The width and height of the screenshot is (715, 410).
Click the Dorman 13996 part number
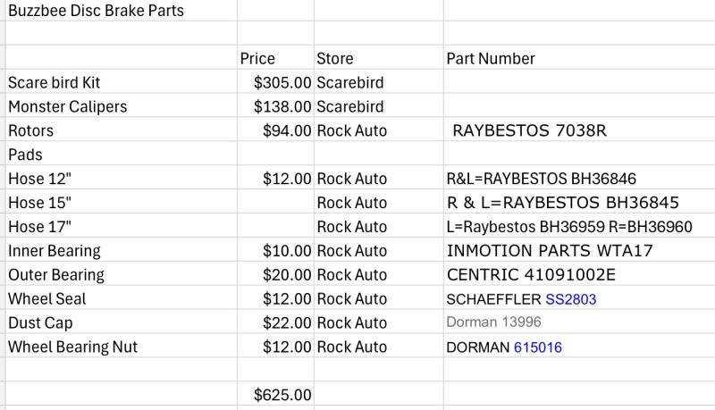[494, 322]
